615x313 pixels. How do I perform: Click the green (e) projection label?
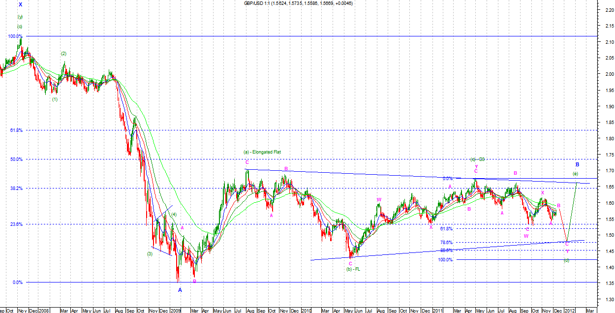pos(575,174)
